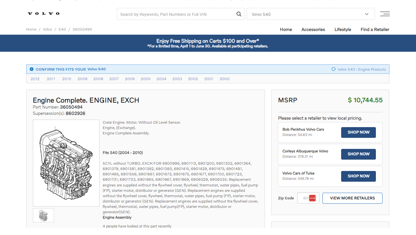This screenshot has width=416, height=235.
Task: Click supersession number 8602926
Action: coord(75,113)
